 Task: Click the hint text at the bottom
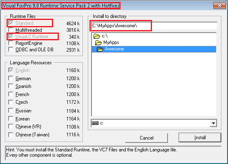click(x=92, y=152)
